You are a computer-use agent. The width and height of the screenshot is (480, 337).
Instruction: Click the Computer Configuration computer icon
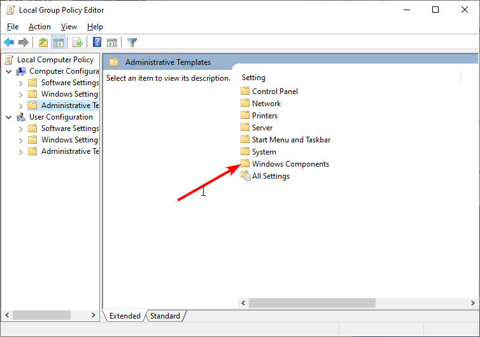21,71
